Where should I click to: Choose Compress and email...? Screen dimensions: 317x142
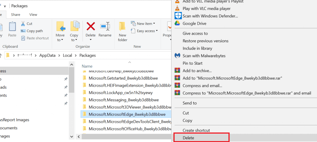[x=202, y=86]
